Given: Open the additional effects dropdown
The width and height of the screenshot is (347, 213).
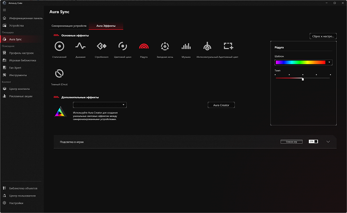Looking at the screenshot, I should coord(100,105).
